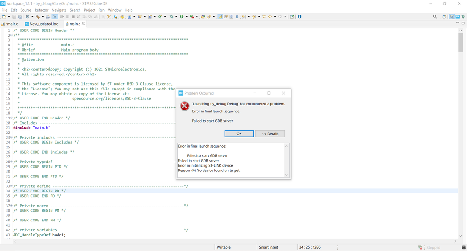Open the New file dropdown arrow
467x251 pixels.
[x=9, y=17]
